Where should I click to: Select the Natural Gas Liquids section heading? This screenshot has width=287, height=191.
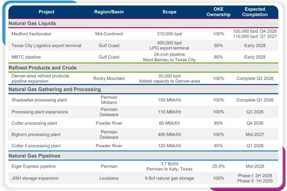click(32, 23)
